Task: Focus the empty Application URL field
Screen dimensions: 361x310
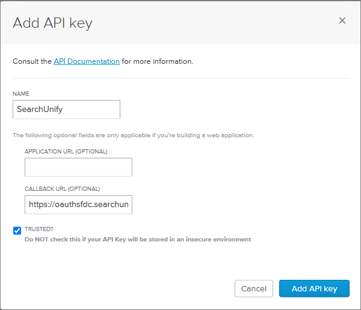Action: click(78, 167)
